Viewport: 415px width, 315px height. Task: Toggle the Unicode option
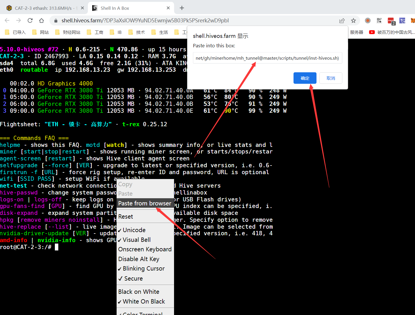[145, 230]
